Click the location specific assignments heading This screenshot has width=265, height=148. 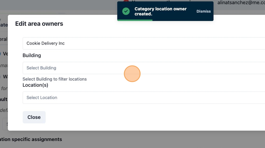(31, 139)
